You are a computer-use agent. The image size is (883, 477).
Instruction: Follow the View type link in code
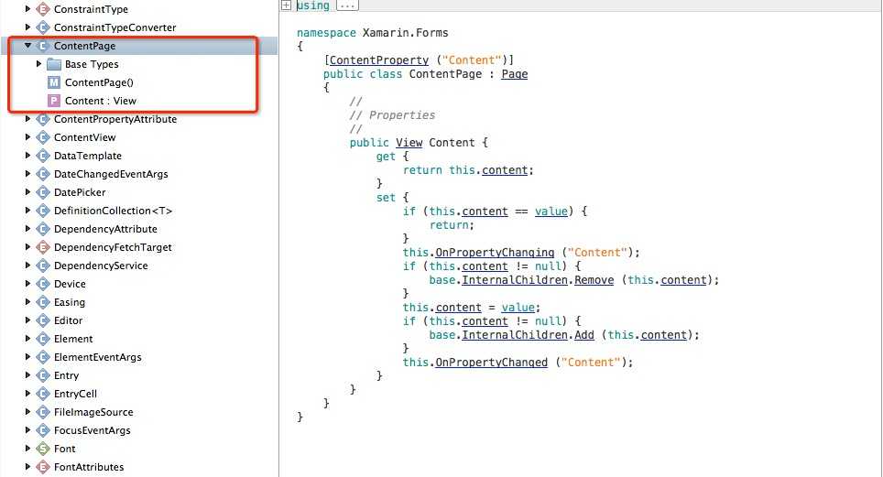409,143
